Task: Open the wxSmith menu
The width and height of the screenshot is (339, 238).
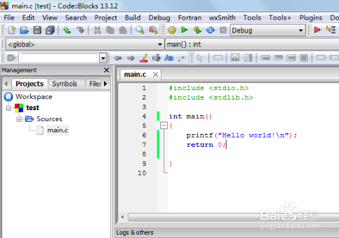Action: click(x=222, y=18)
